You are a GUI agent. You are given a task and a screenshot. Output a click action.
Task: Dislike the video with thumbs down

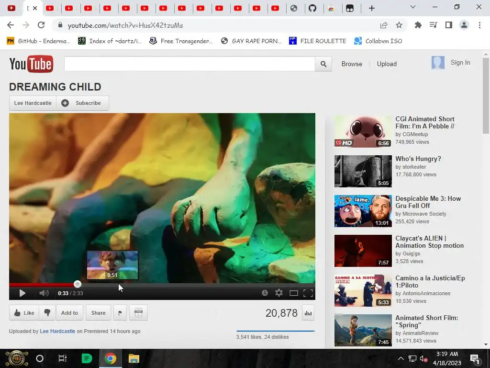pos(47,312)
